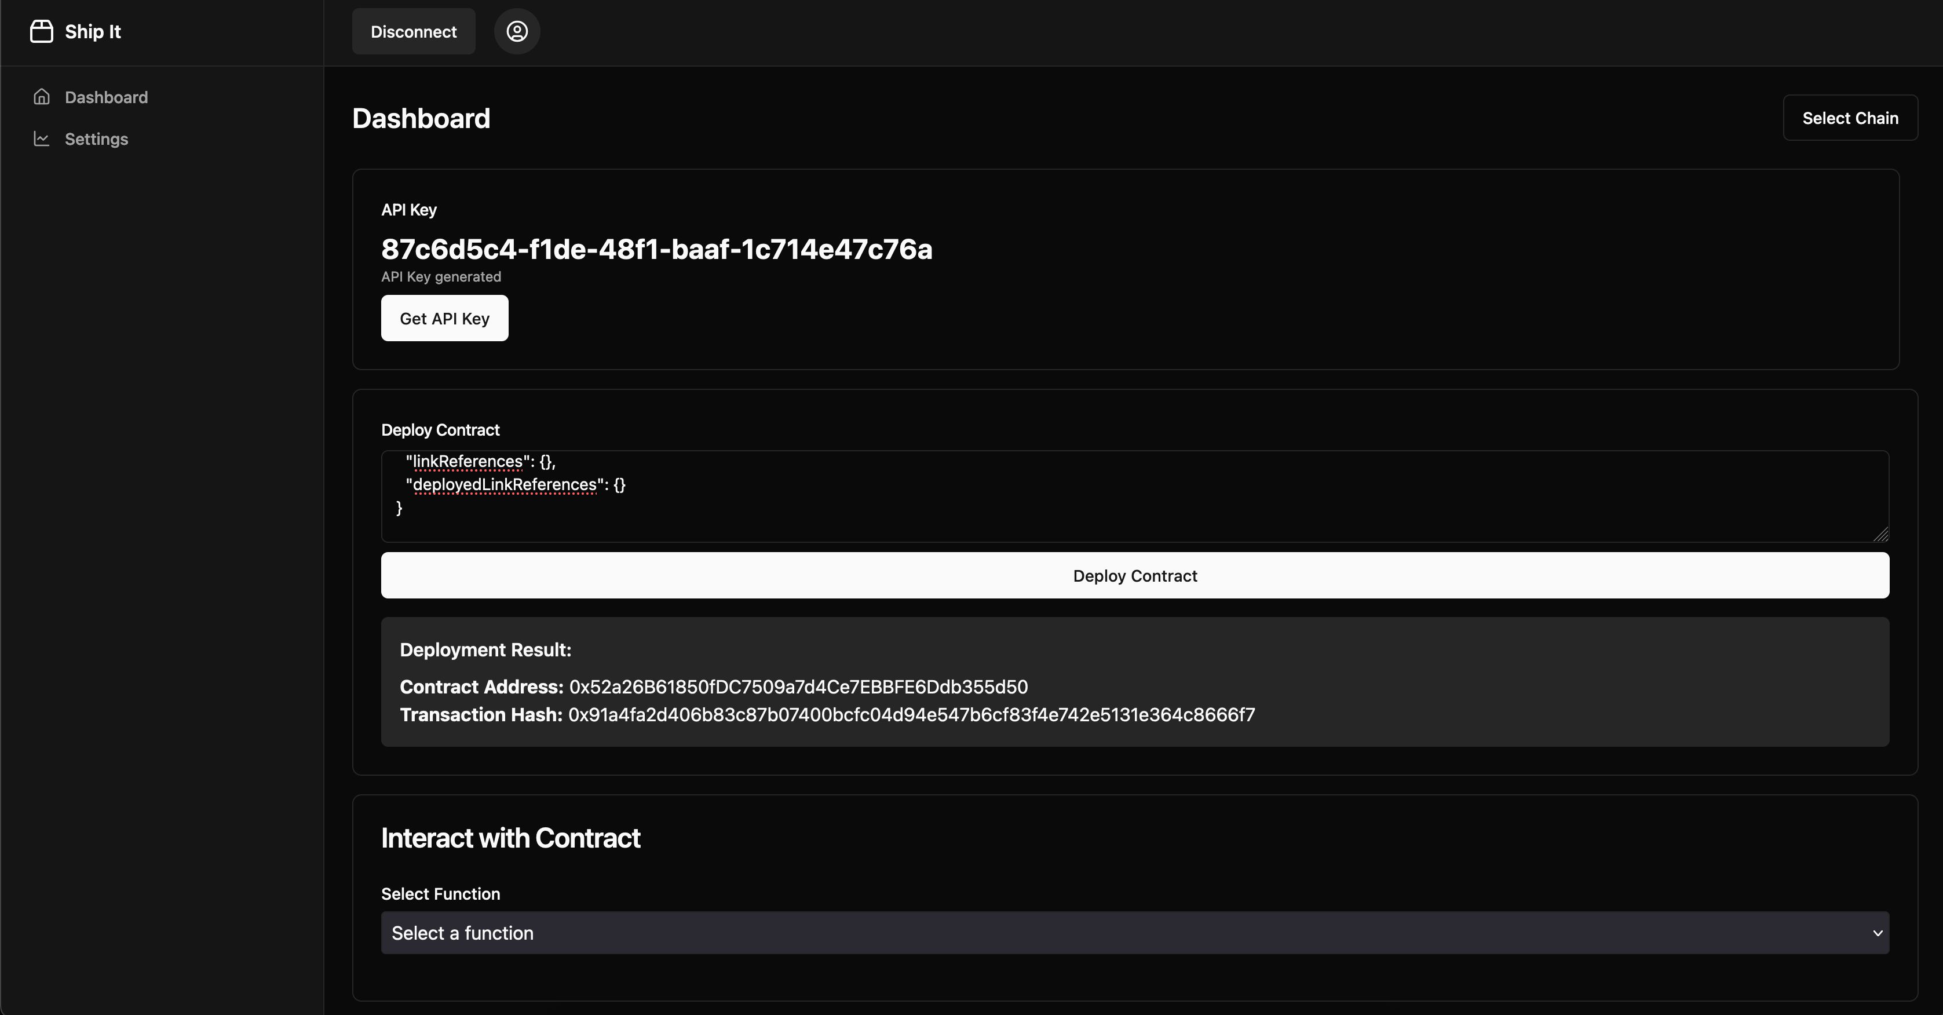The width and height of the screenshot is (1943, 1015).
Task: Click the "linkReferences" line in textarea
Action: tap(480, 461)
